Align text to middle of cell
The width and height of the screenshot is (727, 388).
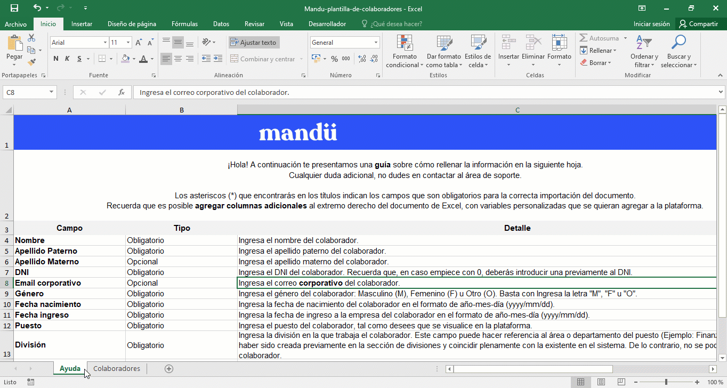click(178, 42)
